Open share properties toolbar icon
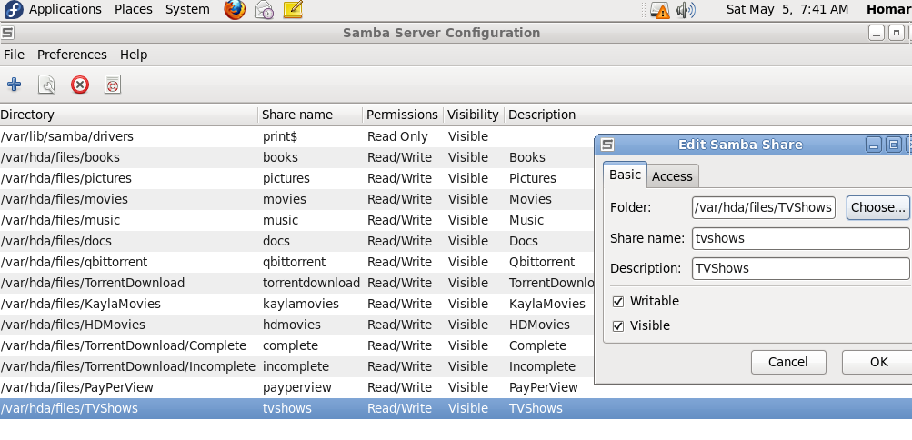 click(x=46, y=85)
